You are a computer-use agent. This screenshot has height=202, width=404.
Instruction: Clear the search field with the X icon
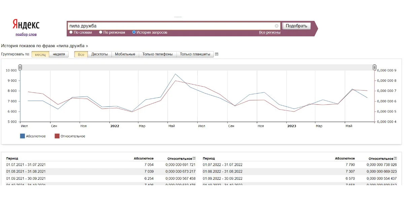click(x=277, y=26)
